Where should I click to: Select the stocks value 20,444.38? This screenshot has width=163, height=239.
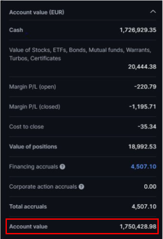point(142,67)
